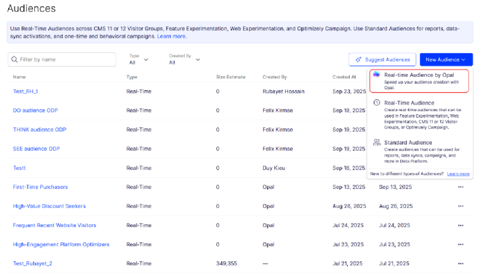Open more options for High-Value Discount Seekers row
Viewport: 479px width, 275px height.
click(x=461, y=206)
